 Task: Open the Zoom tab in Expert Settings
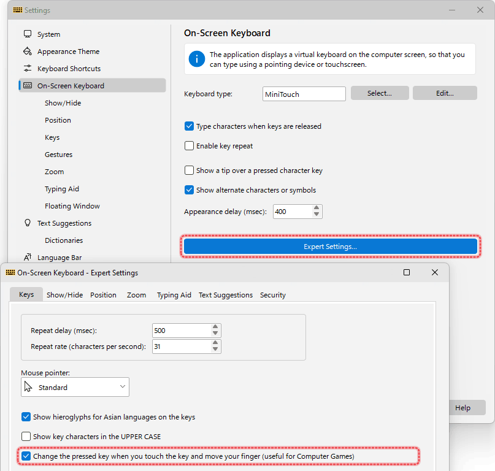136,295
